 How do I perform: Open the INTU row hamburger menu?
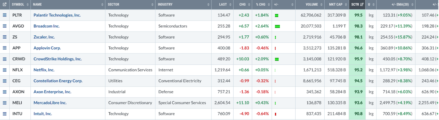coord(5,114)
